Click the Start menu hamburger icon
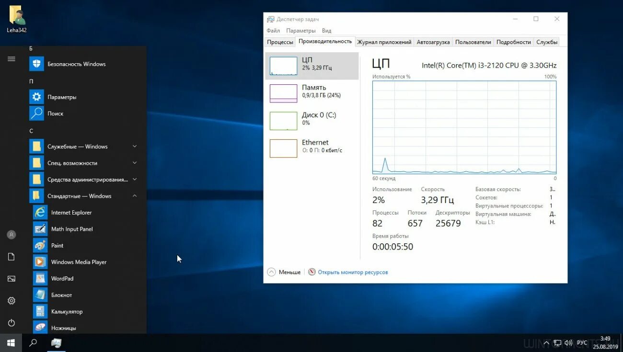This screenshot has height=352, width=623. (12, 59)
